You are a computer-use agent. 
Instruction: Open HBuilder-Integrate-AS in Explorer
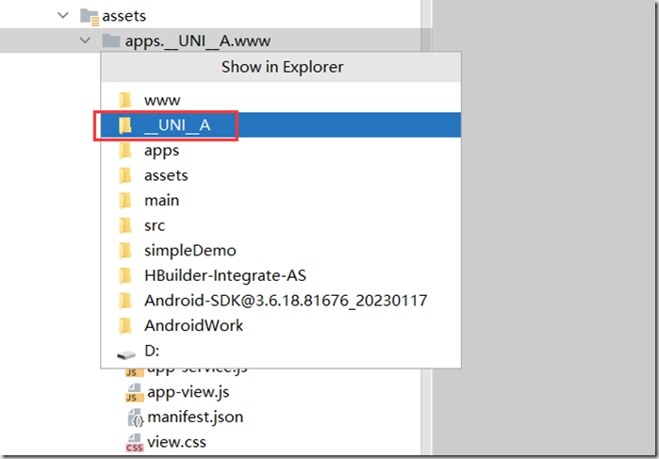[224, 275]
